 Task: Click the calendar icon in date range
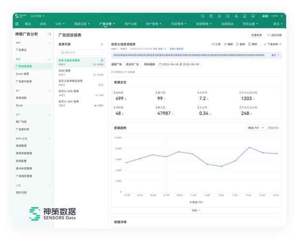pyautogui.click(x=160, y=65)
